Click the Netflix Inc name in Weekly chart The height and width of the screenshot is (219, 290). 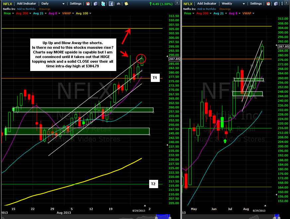pyautogui.click(x=189, y=9)
